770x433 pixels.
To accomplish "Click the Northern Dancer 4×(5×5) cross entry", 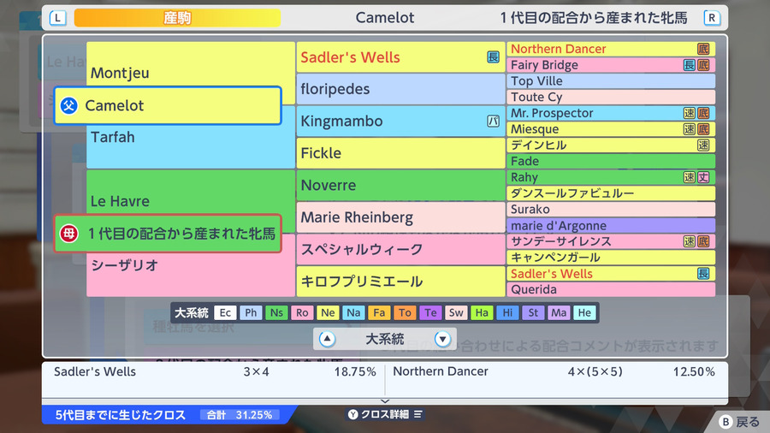I will (x=554, y=371).
